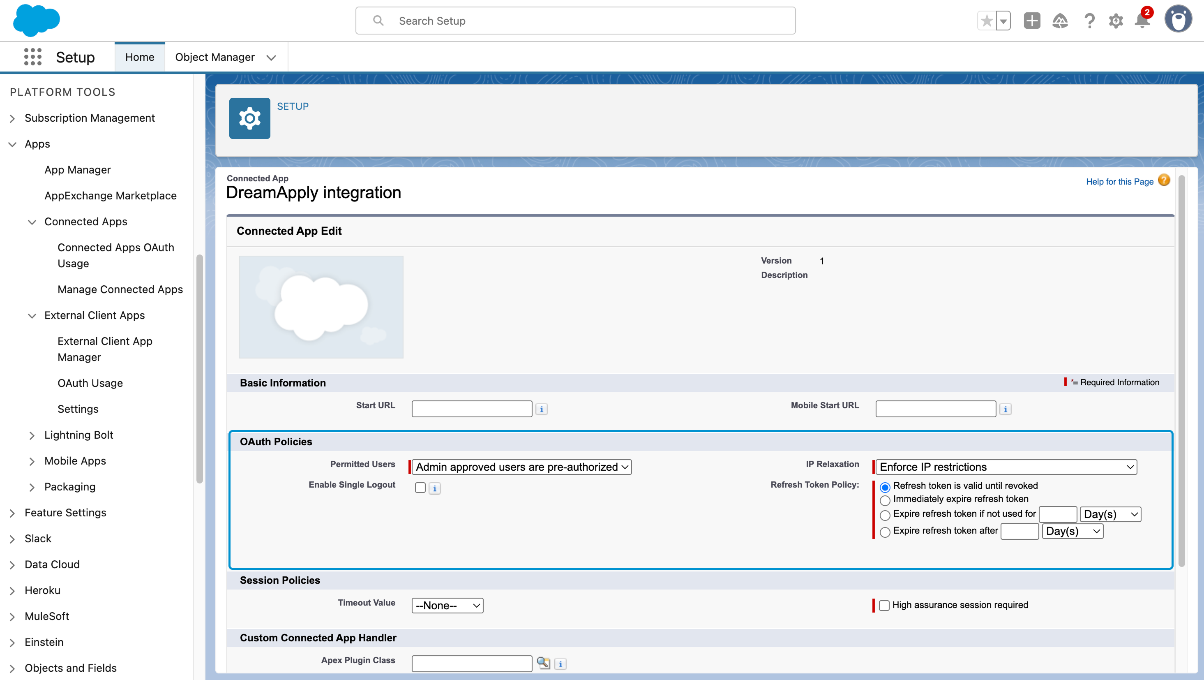The image size is (1204, 680).
Task: Click the not-used-for duration input box
Action: (1058, 514)
